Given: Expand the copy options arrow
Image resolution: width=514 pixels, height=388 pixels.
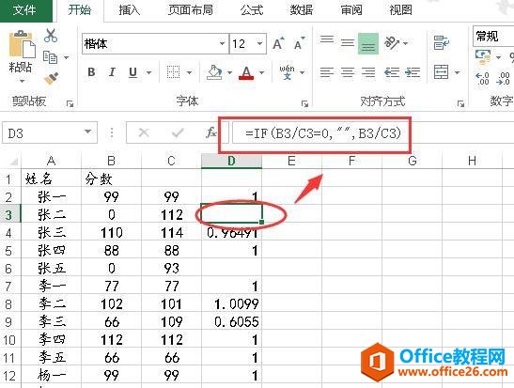Looking at the screenshot, I should pos(66,57).
